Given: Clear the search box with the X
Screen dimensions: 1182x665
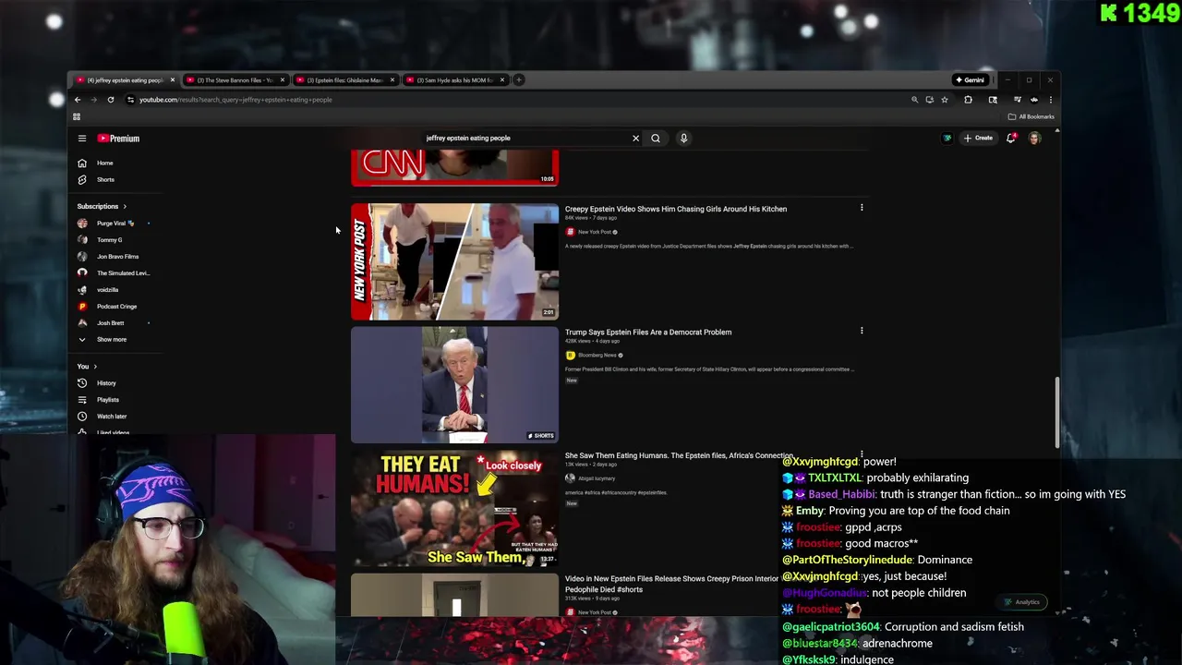Looking at the screenshot, I should point(635,139).
